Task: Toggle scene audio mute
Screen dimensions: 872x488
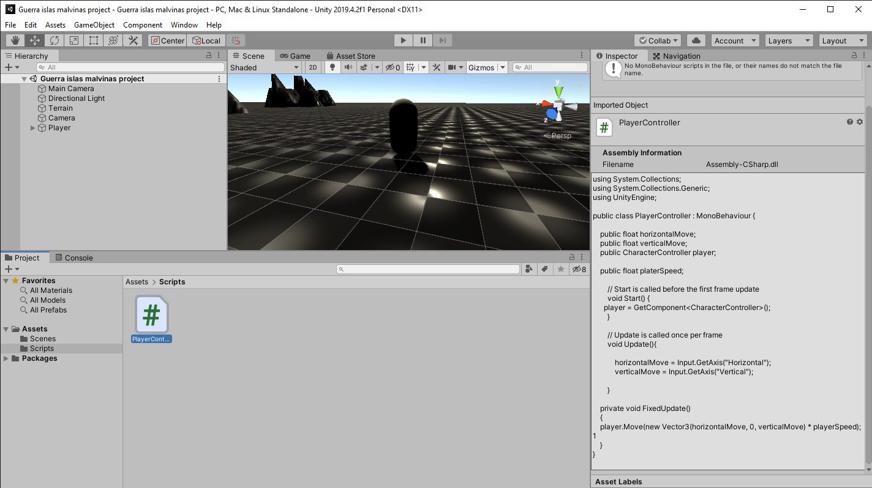Action: (348, 67)
